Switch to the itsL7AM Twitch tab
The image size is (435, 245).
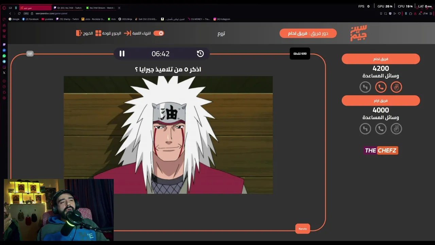(68, 8)
